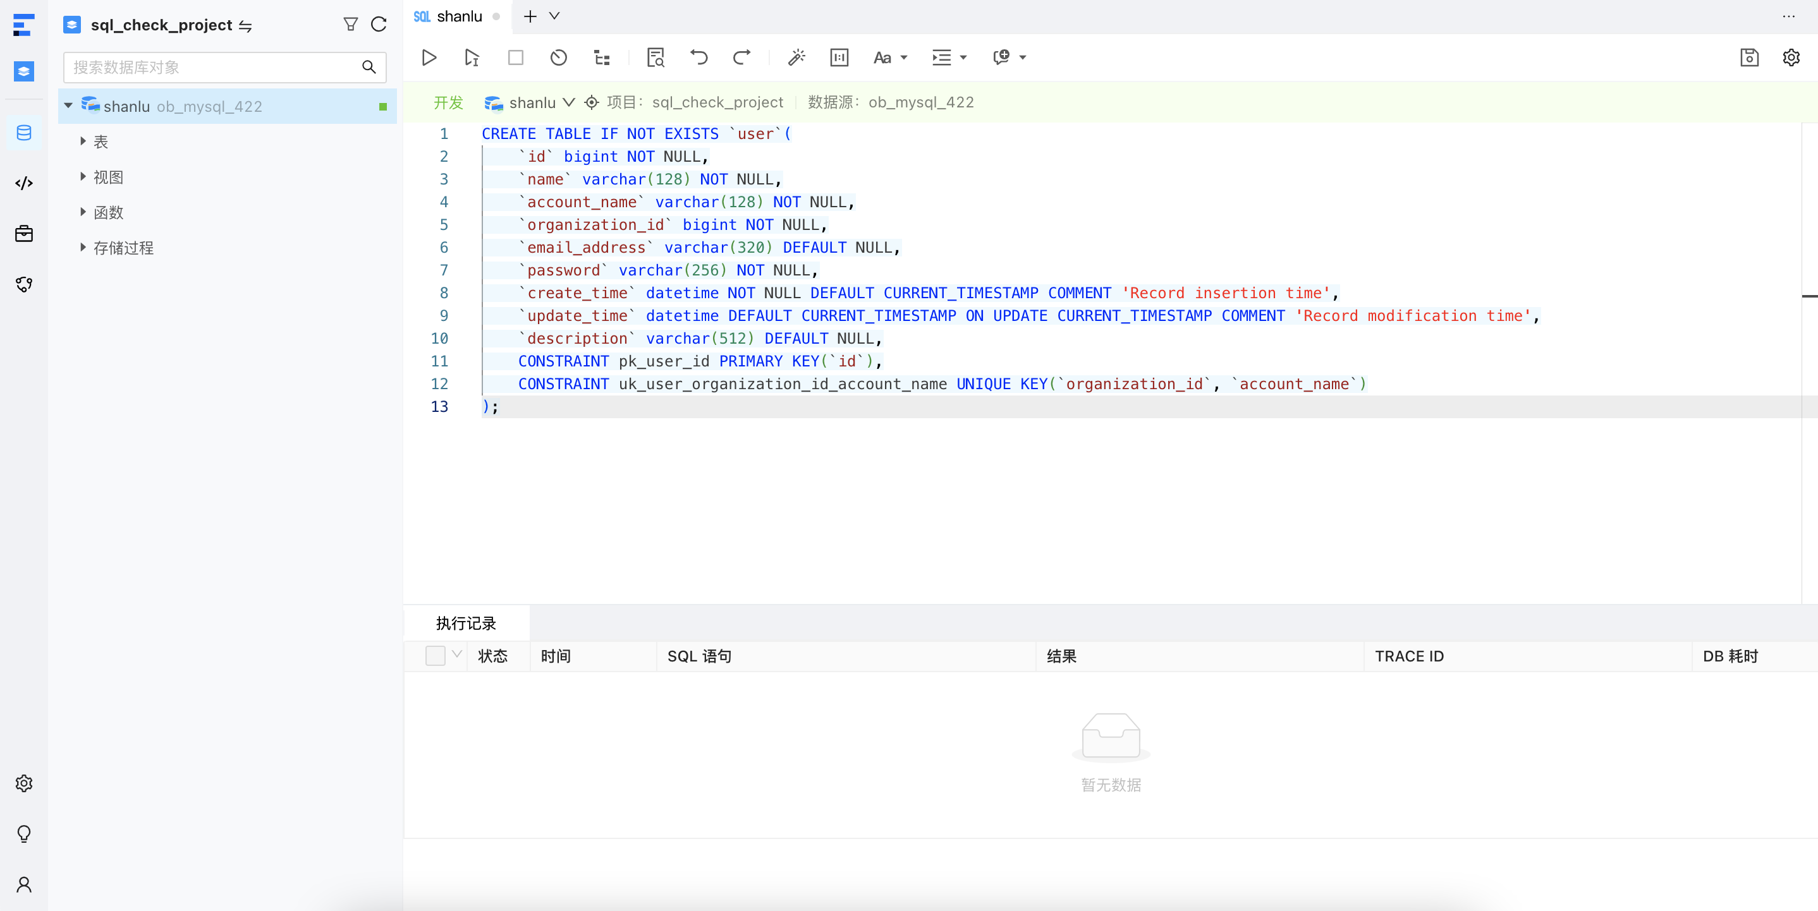Open the Aa text case menu
This screenshot has width=1818, height=911.
890,57
